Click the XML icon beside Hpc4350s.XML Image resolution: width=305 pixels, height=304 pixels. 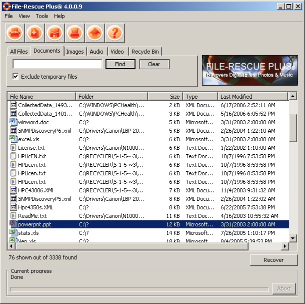(13, 207)
